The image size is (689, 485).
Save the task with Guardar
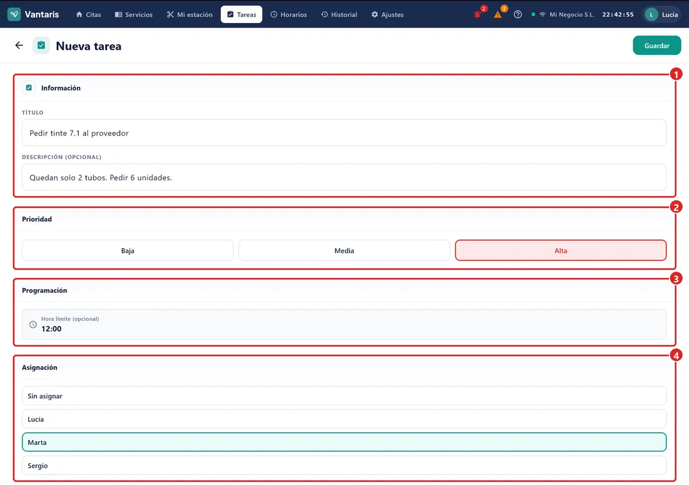click(657, 45)
